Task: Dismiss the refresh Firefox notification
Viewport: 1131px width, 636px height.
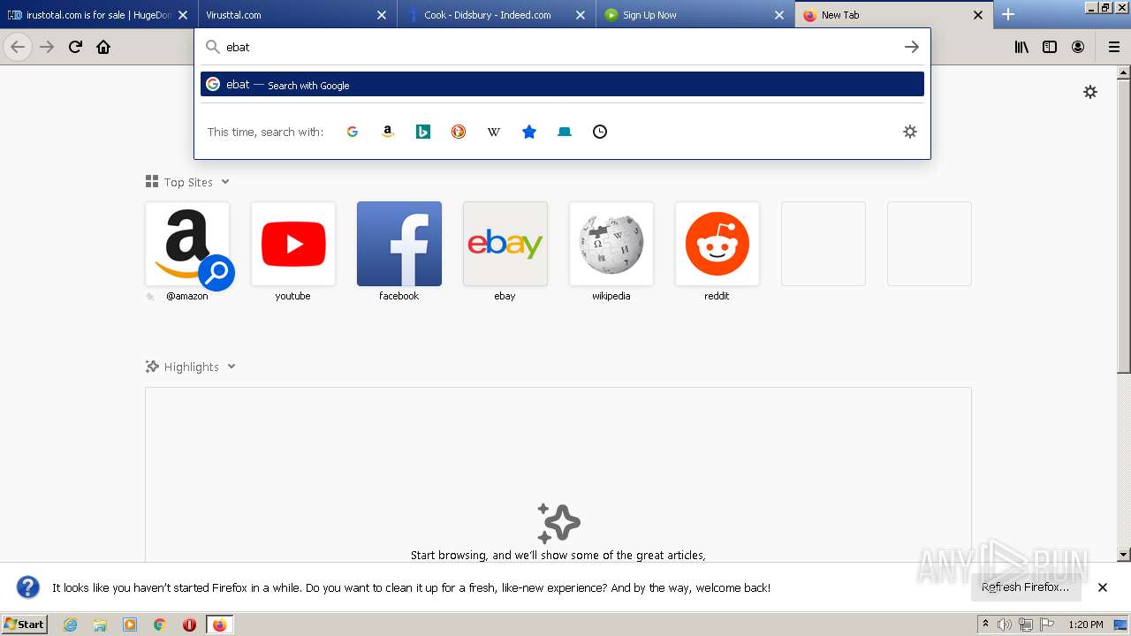Action: tap(1103, 587)
